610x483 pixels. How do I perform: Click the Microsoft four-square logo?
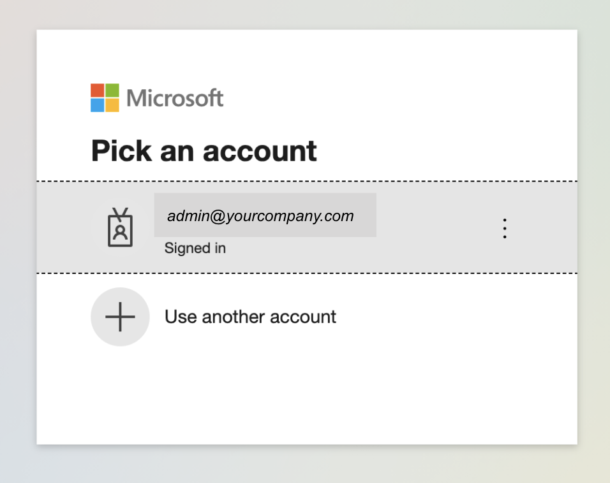click(105, 97)
